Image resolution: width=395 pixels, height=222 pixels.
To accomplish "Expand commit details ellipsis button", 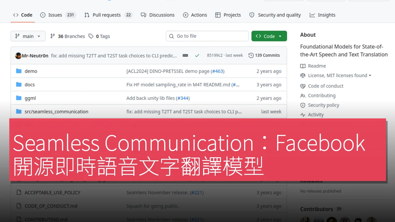I will point(185,55).
